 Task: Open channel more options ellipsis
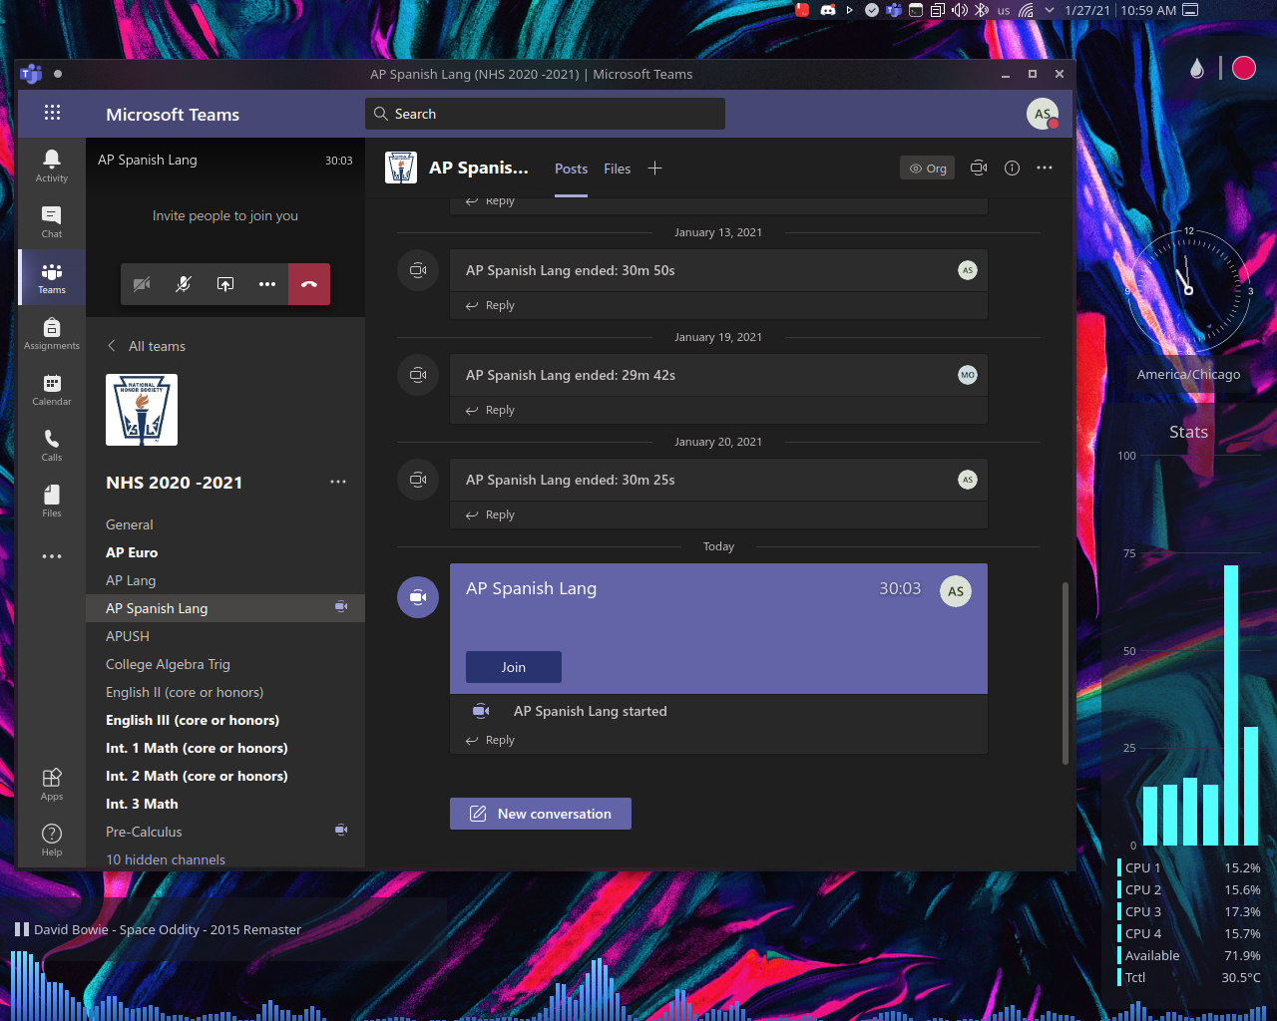[1045, 169]
